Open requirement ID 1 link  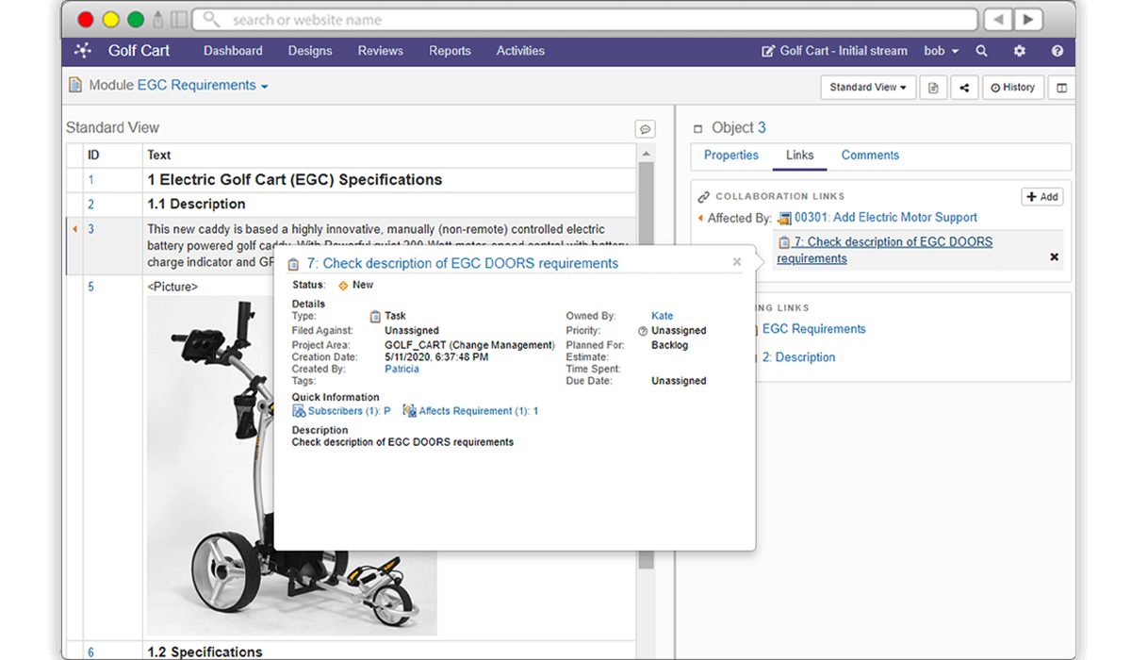tap(91, 180)
